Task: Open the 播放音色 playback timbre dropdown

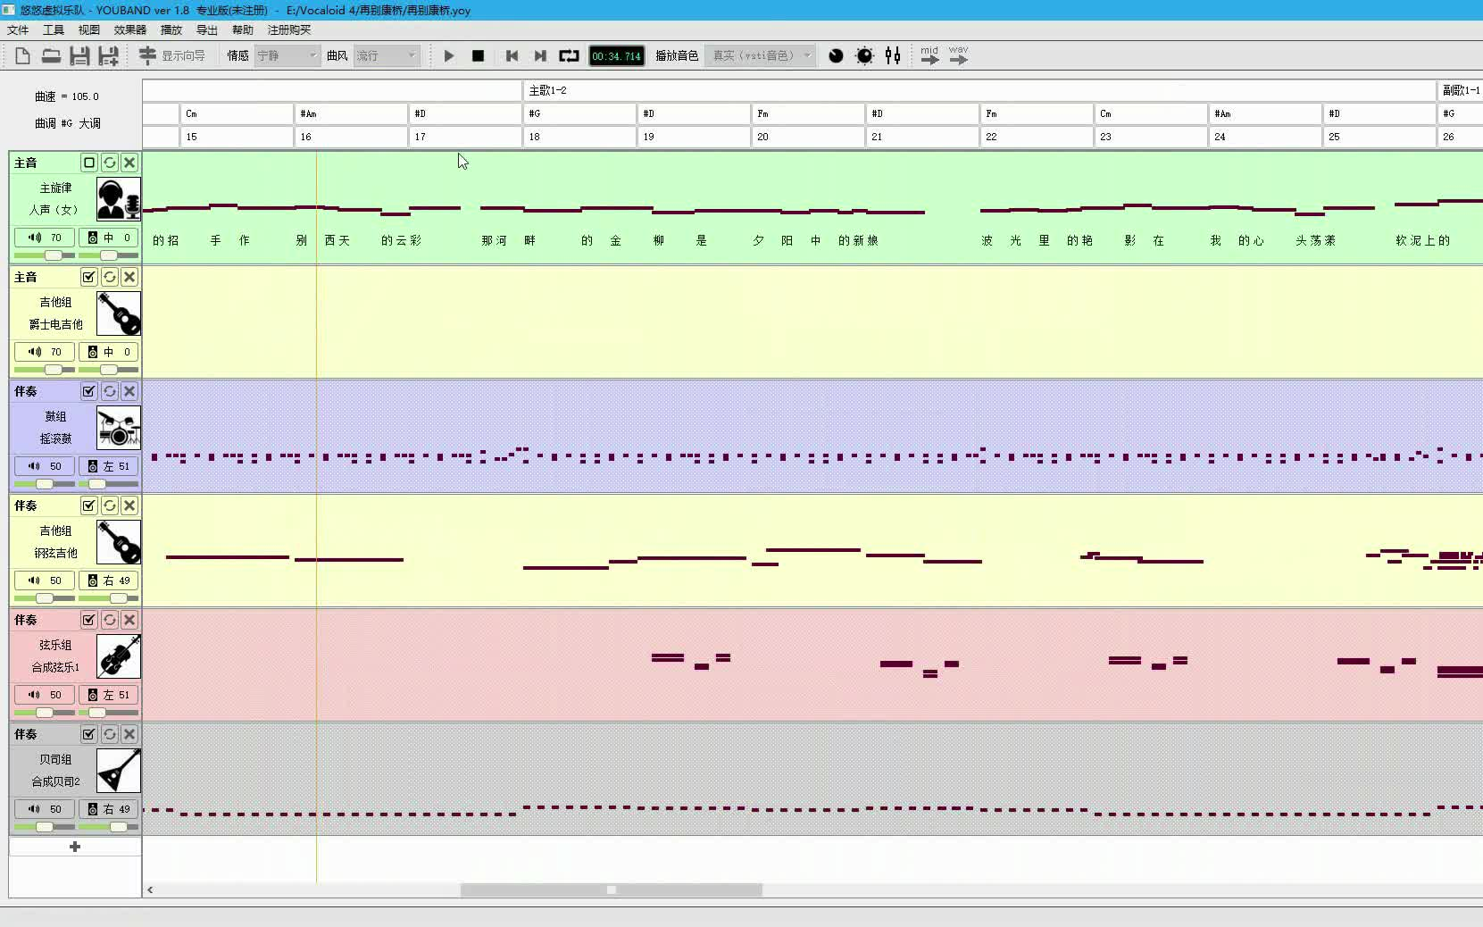Action: (x=760, y=55)
